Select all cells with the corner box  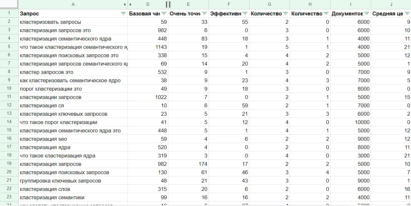pyautogui.click(x=9, y=4)
